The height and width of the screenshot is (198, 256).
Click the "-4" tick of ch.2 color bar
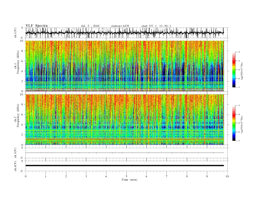point(239,114)
